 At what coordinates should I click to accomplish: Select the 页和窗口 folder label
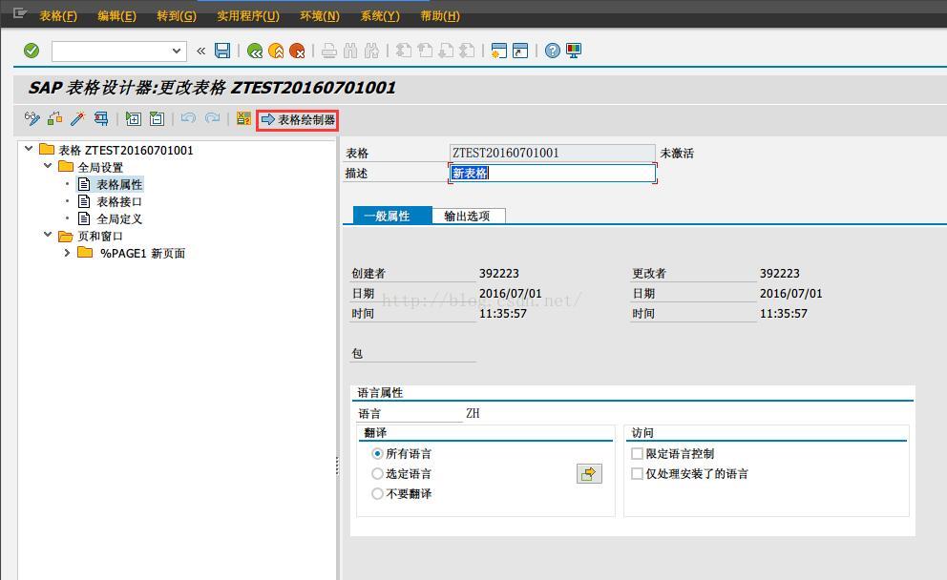(100, 236)
